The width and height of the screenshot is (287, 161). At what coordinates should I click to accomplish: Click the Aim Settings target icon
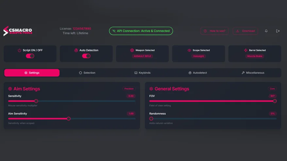click(x=10, y=89)
